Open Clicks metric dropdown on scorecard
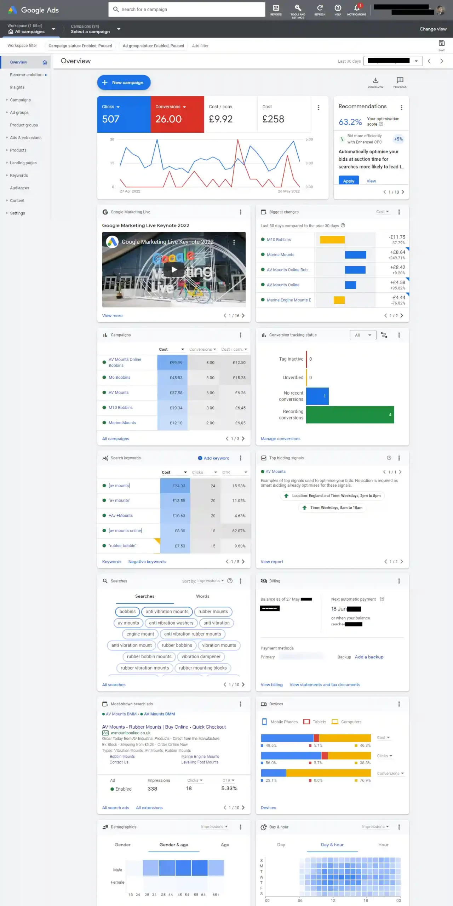Viewport: 453px width, 906px height. click(111, 107)
